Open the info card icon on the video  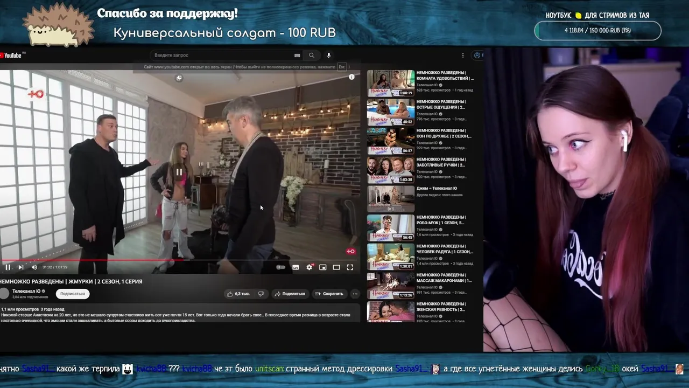tap(351, 77)
